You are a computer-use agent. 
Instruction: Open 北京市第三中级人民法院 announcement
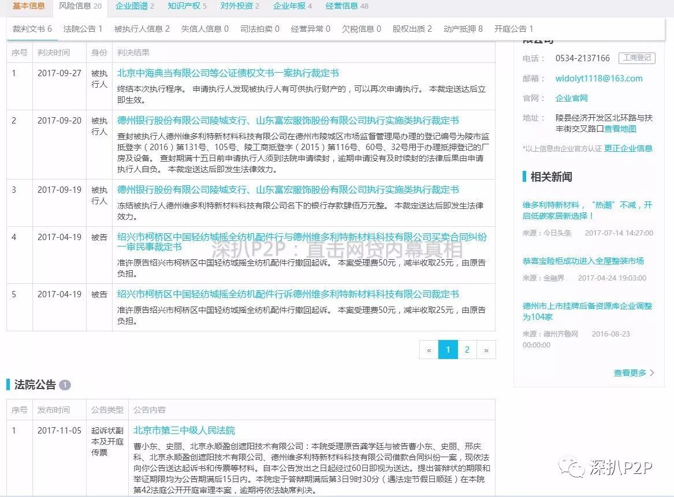click(184, 431)
